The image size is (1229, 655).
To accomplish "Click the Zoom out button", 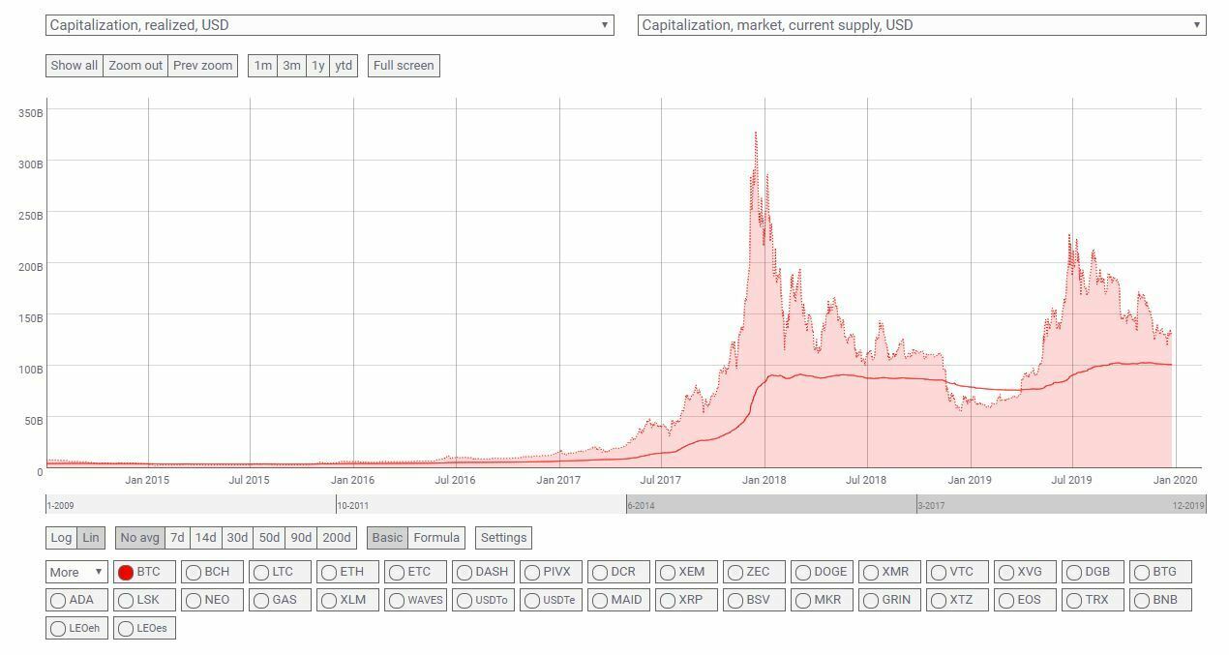I will point(135,66).
